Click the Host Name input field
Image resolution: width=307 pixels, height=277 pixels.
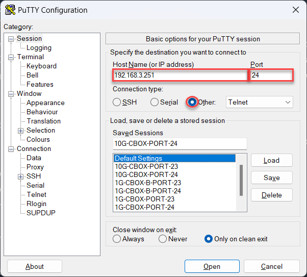[180, 75]
